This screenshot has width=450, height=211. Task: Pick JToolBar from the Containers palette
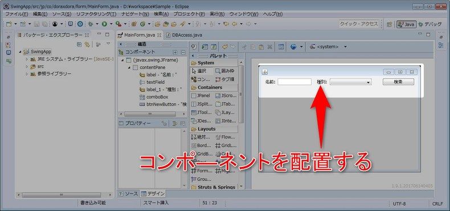point(201,112)
